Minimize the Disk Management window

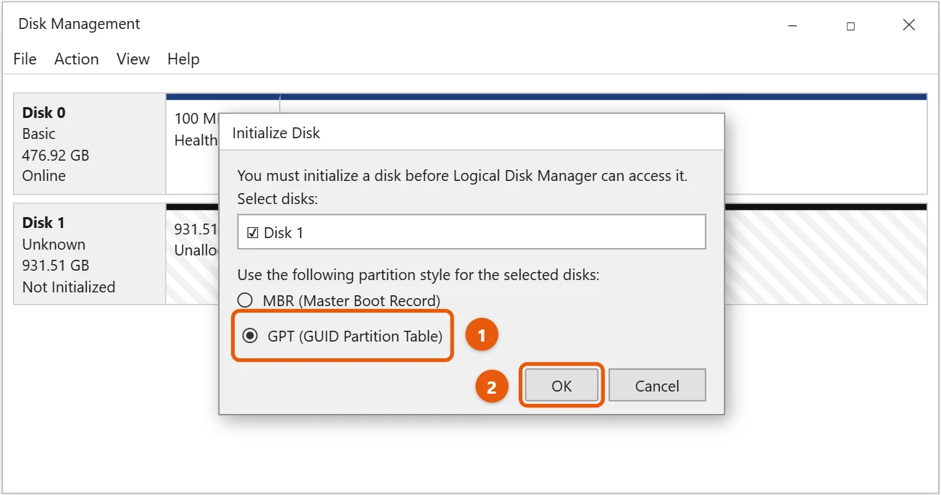[x=792, y=25]
